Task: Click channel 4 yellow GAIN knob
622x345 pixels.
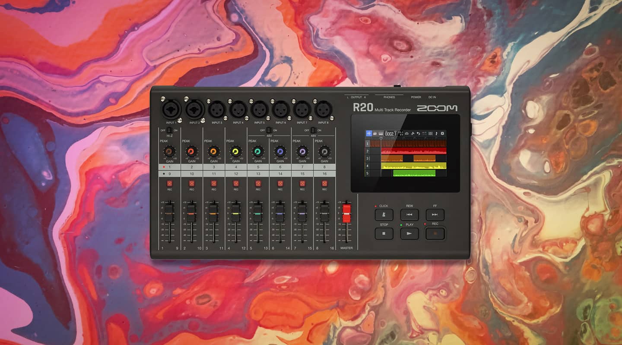Action: coord(235,151)
